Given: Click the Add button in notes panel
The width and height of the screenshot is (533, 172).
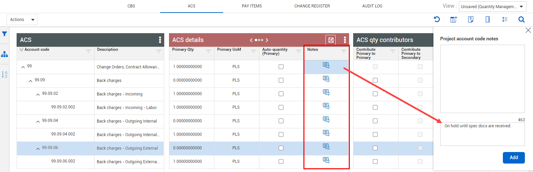Looking at the screenshot, I should [x=514, y=157].
